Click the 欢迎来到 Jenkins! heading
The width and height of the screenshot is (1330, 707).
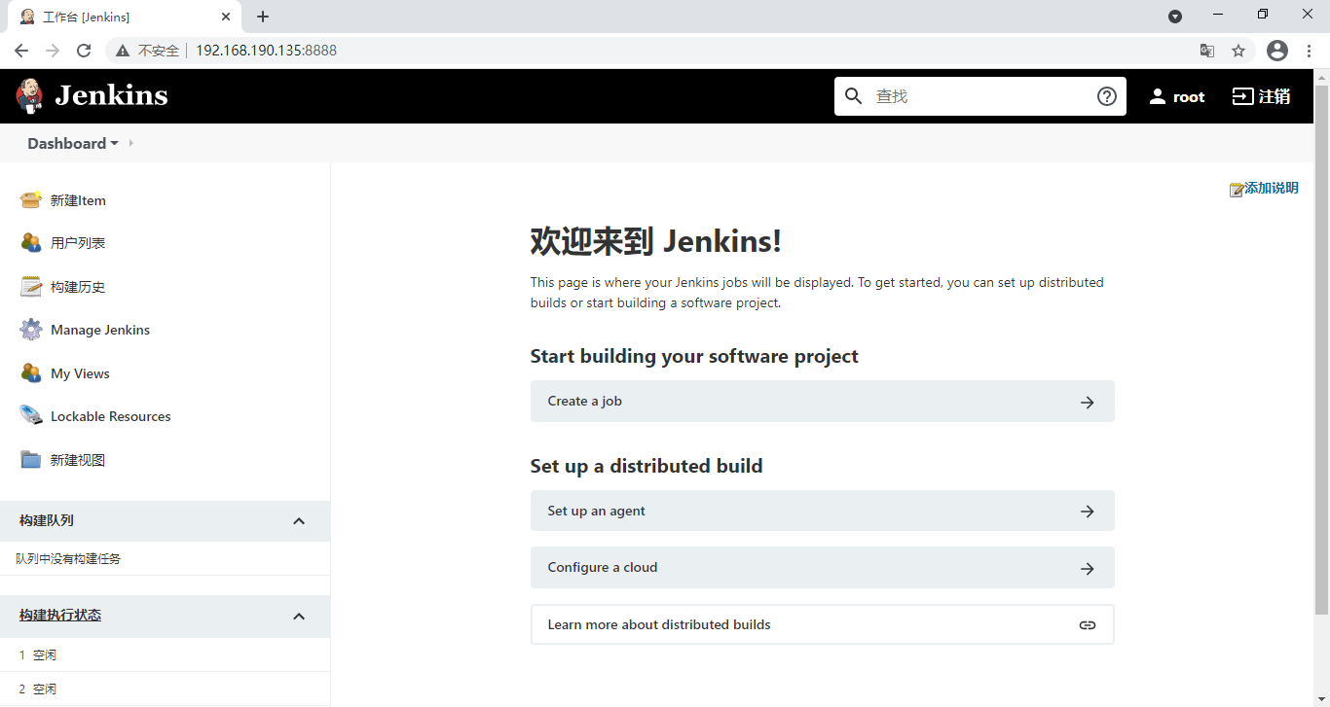(655, 241)
